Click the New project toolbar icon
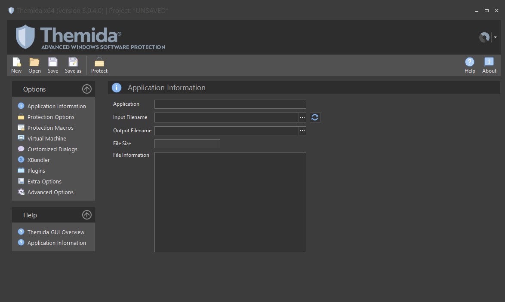 coord(16,65)
